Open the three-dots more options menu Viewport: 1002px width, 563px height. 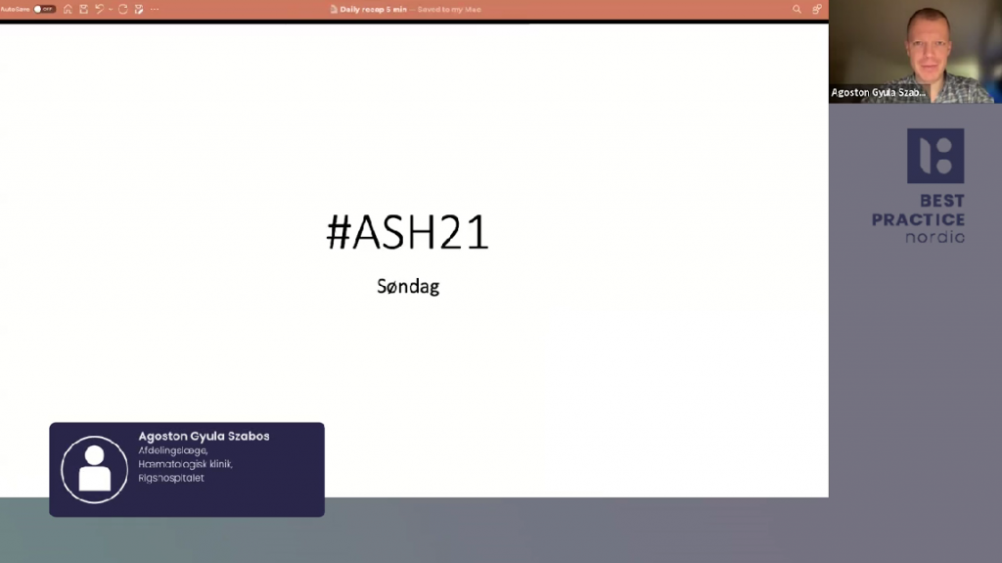(155, 9)
